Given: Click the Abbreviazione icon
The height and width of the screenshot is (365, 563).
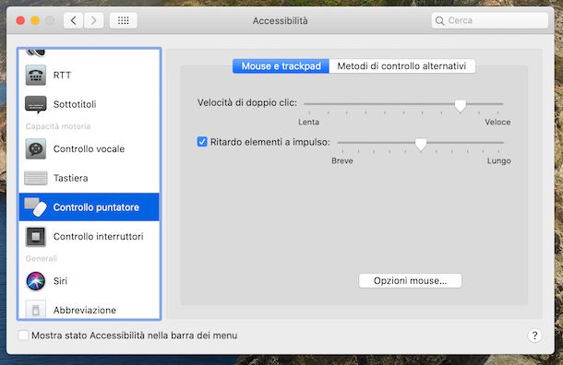Looking at the screenshot, I should coord(36,309).
